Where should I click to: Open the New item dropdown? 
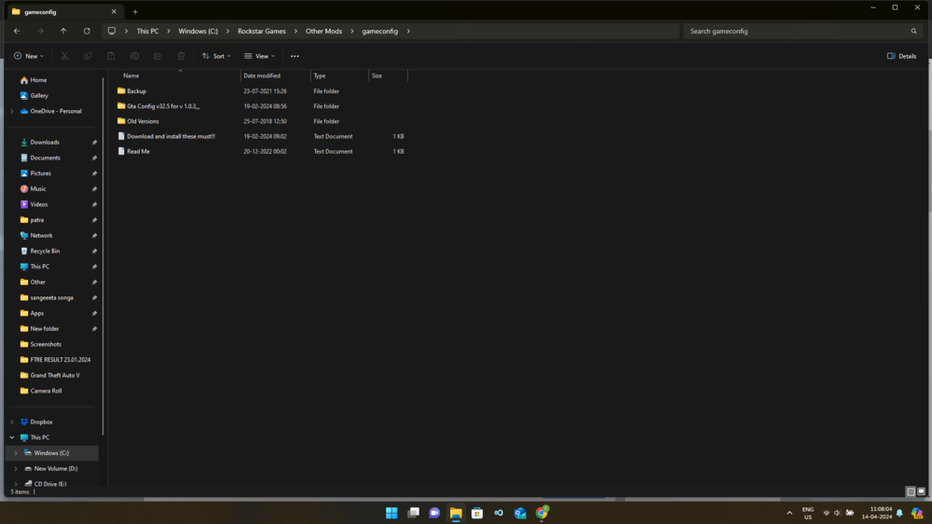pos(29,56)
